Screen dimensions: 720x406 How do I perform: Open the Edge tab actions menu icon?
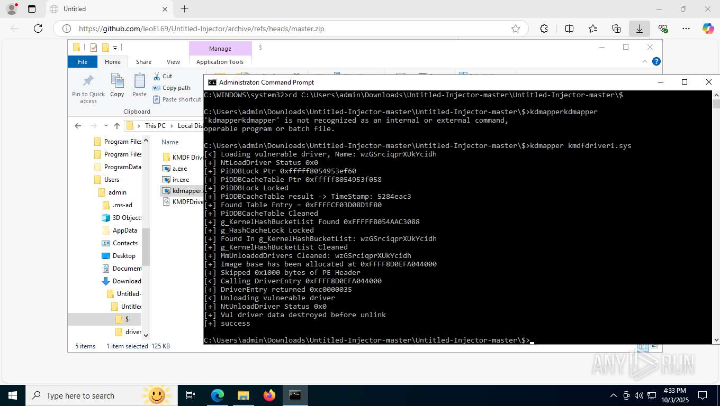coord(32,9)
